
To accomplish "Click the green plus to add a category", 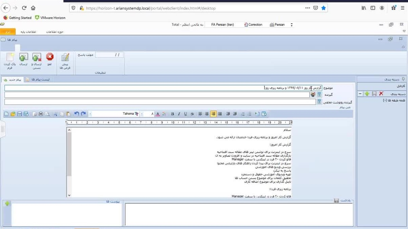I will tap(367, 94).
